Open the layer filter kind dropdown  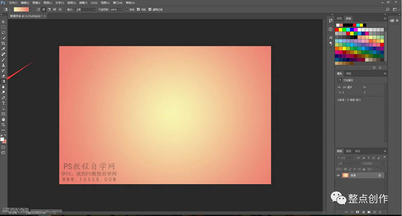pyautogui.click(x=345, y=158)
